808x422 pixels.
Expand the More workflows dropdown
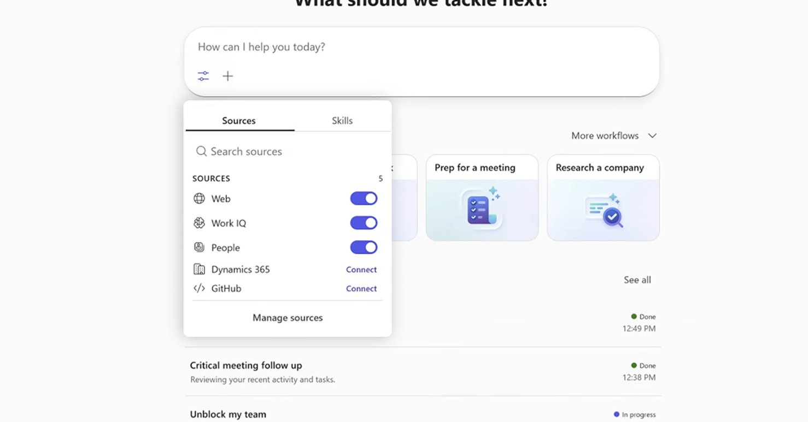pos(613,135)
